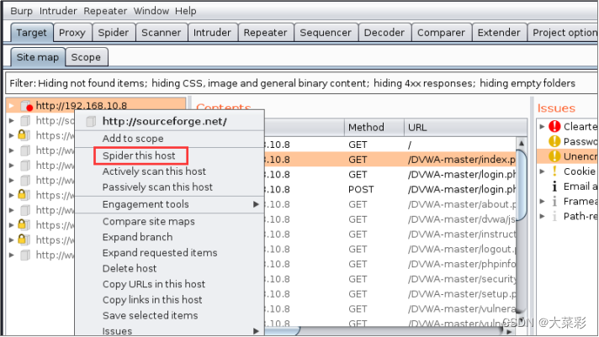Expand the Cookie issue node
Viewport: 599px width, 337px height.
coord(542,171)
